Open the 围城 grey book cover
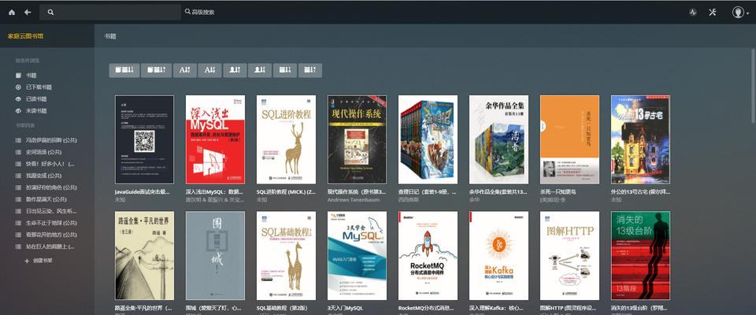The image size is (756, 315). [x=215, y=256]
